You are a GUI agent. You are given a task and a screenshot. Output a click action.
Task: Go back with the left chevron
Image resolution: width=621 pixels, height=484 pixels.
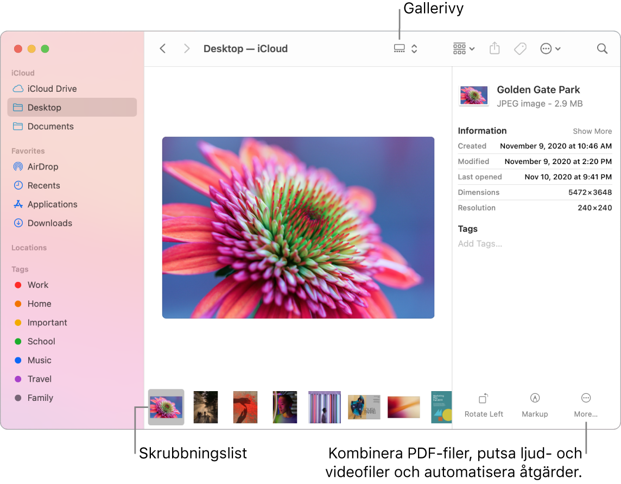162,48
